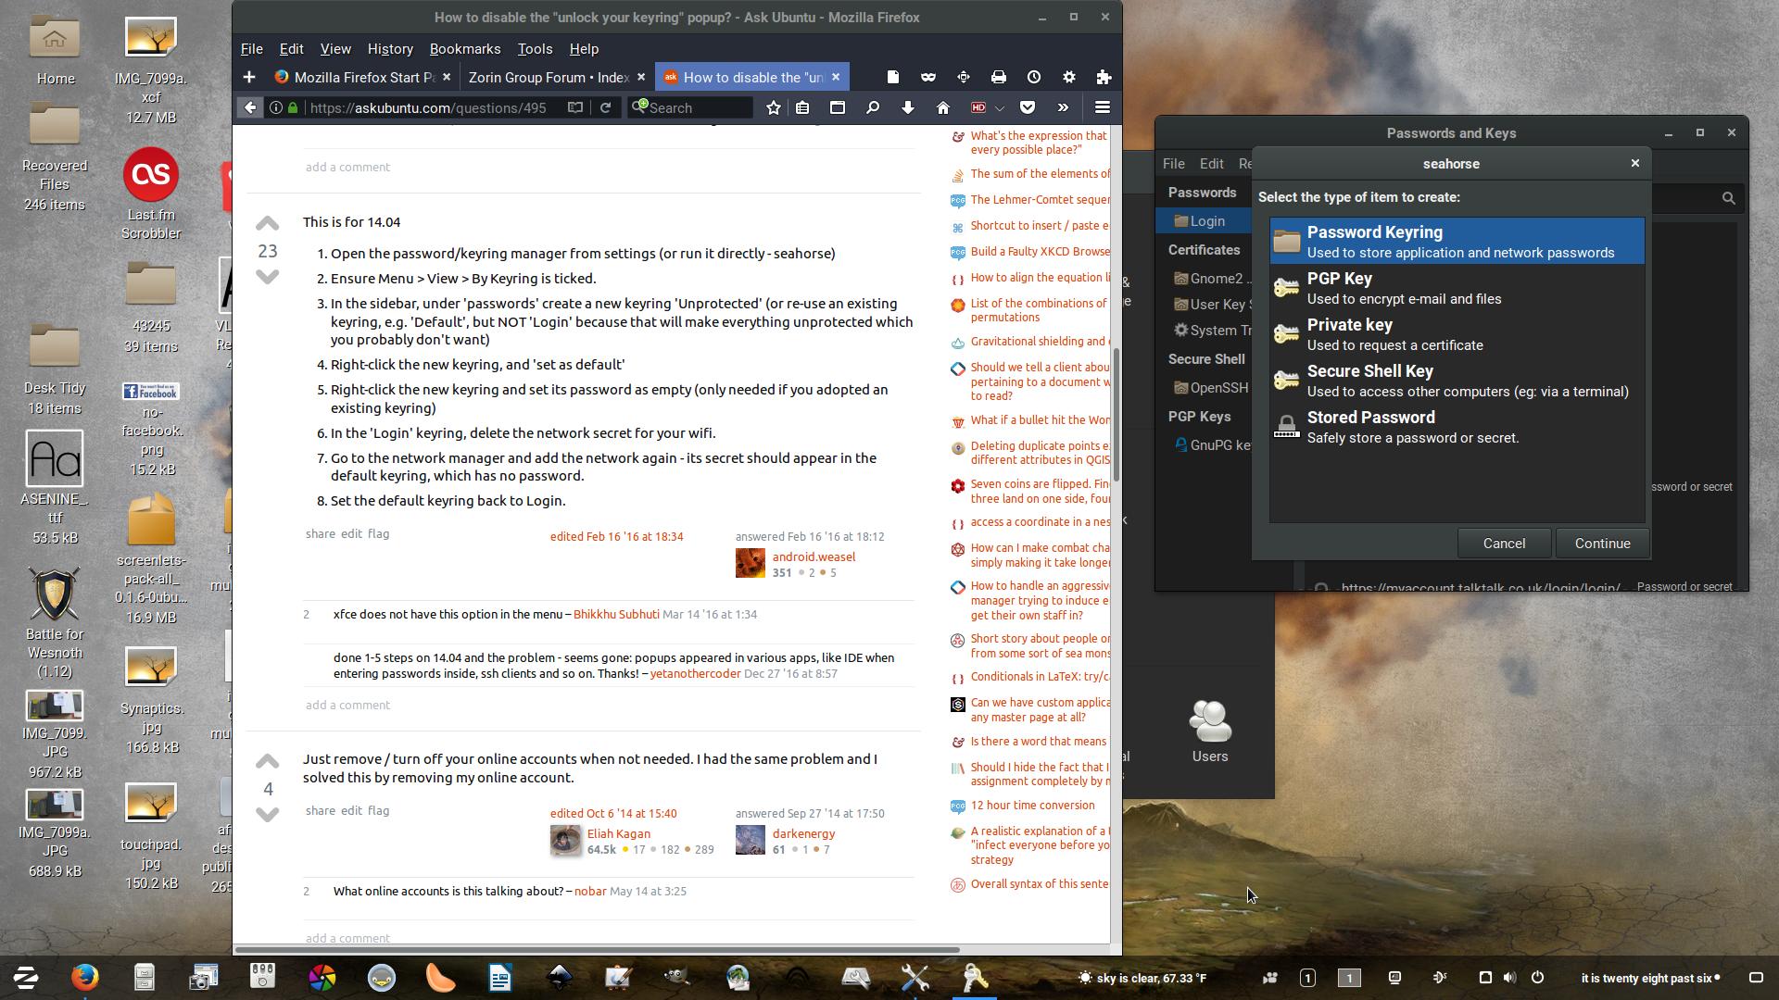Viewport: 1779px width, 1000px height.
Task: Reload the page with refresh icon
Action: coord(606,107)
